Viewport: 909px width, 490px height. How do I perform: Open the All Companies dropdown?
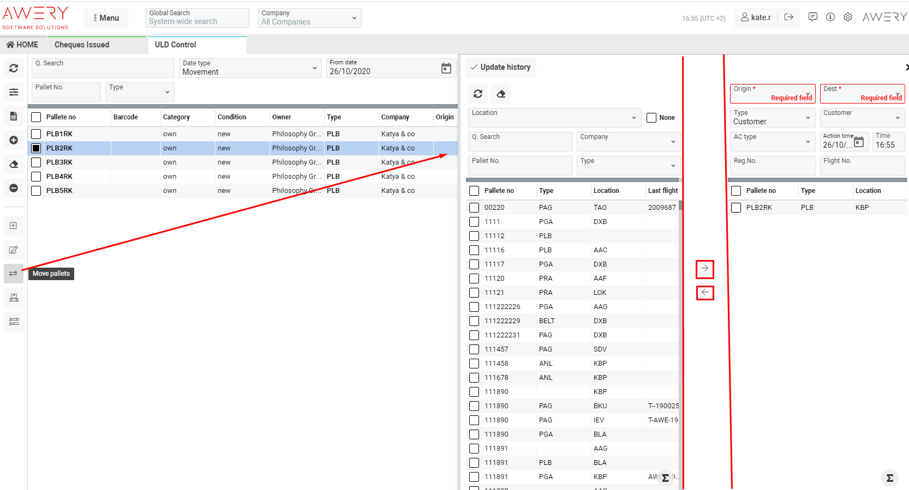click(x=309, y=18)
